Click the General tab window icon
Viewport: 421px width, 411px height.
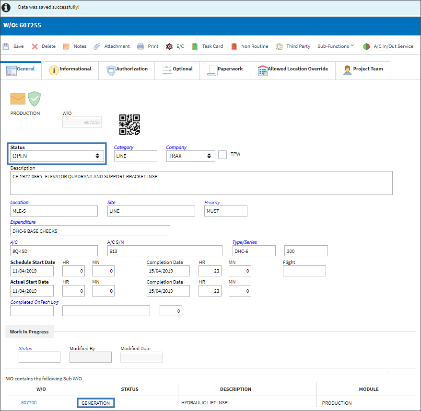12,70
